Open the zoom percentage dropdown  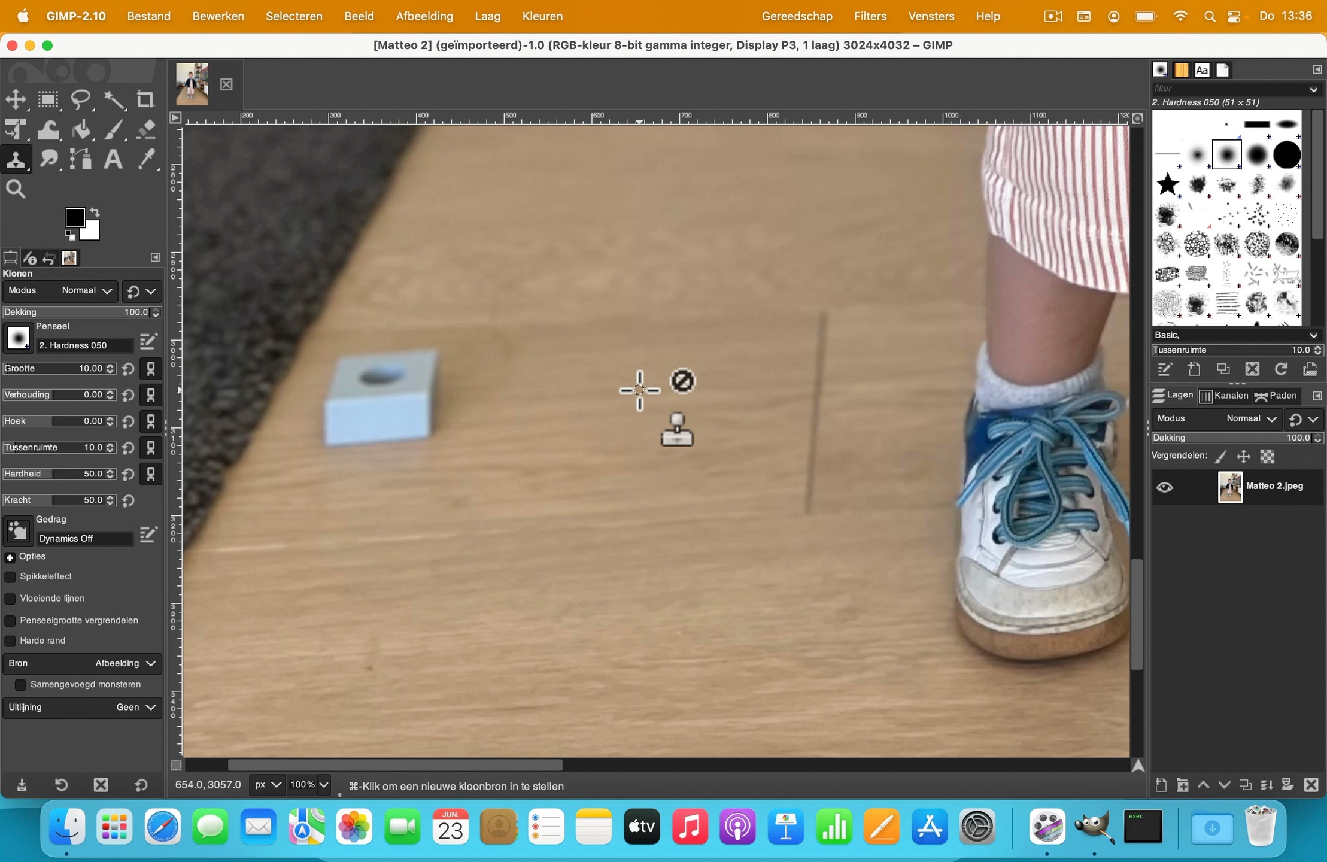[x=323, y=785]
